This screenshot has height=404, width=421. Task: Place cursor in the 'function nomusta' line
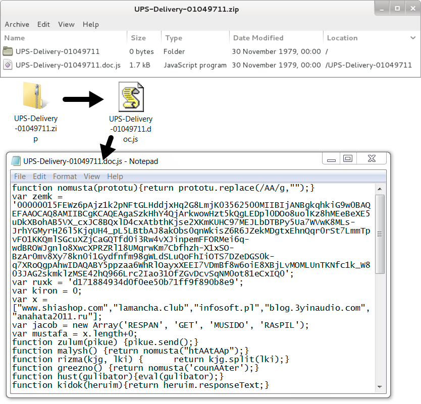[163, 188]
